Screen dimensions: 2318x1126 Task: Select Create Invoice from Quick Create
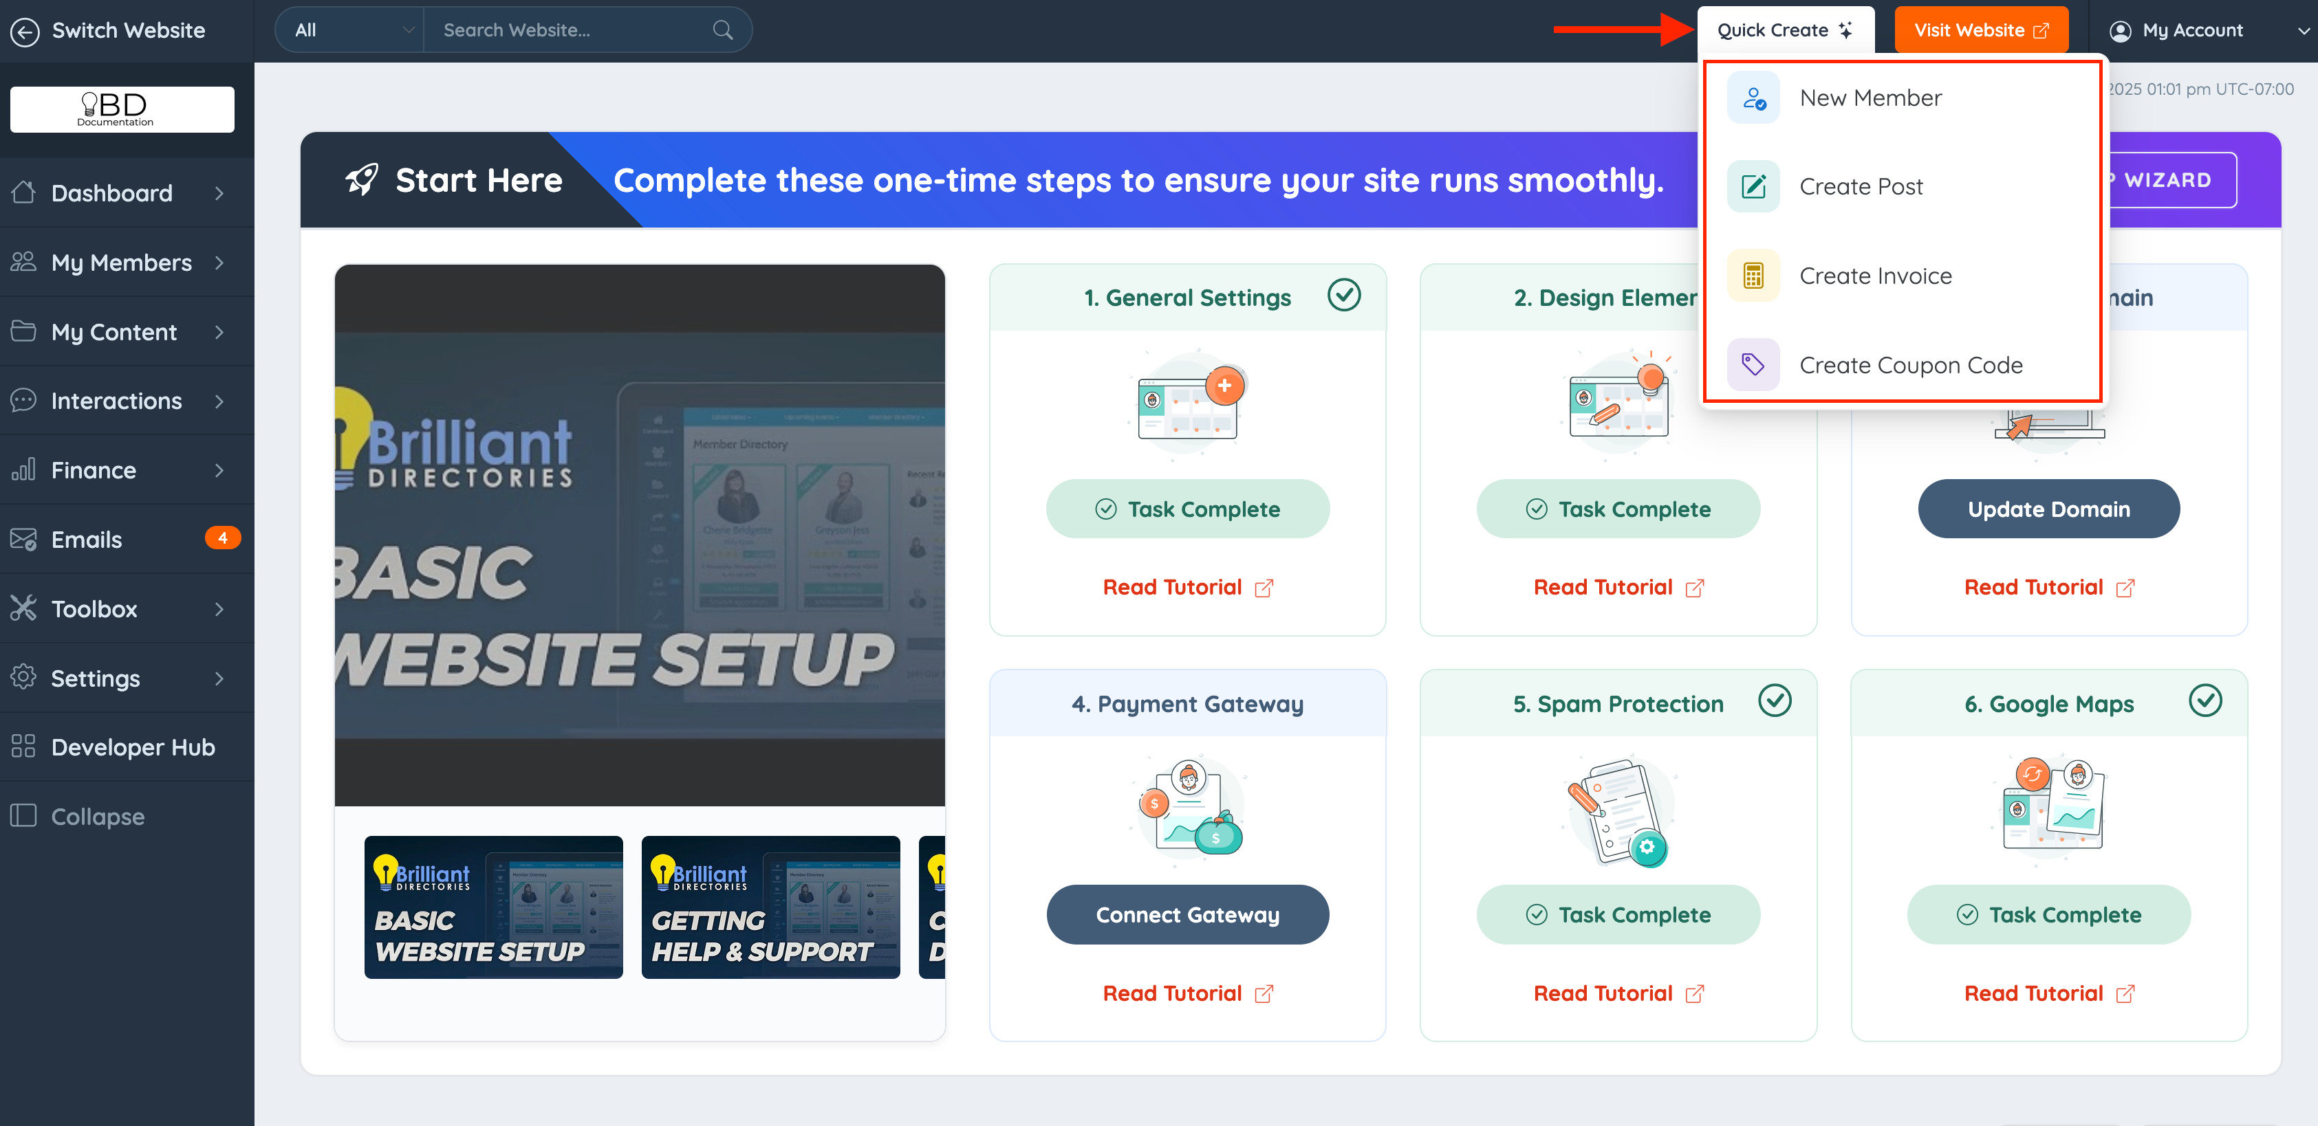[1903, 275]
